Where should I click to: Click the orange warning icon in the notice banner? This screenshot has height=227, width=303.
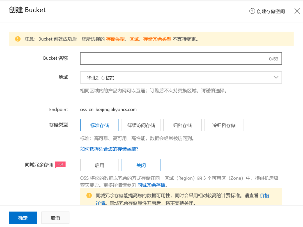tap(18, 39)
